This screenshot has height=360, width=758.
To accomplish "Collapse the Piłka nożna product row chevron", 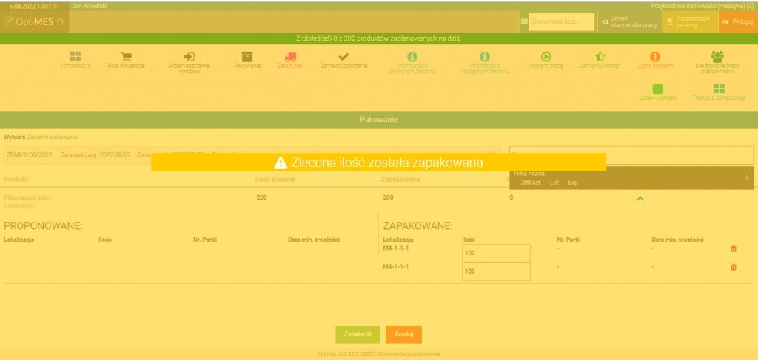I will [640, 198].
